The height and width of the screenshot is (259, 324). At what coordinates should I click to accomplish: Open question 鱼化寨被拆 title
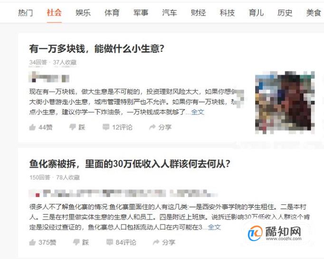[x=130, y=164]
